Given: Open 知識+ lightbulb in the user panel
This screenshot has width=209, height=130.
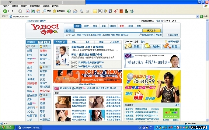Looking at the screenshot, I should 147,46.
